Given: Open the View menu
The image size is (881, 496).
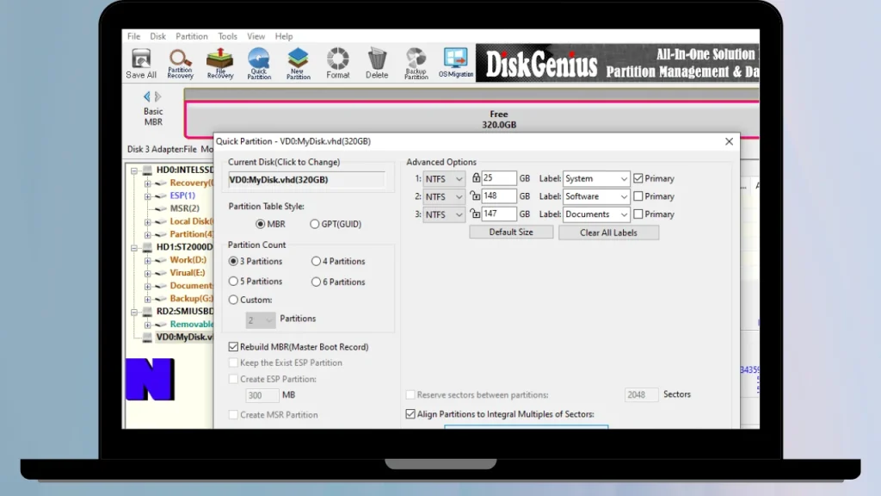Looking at the screenshot, I should 256,36.
